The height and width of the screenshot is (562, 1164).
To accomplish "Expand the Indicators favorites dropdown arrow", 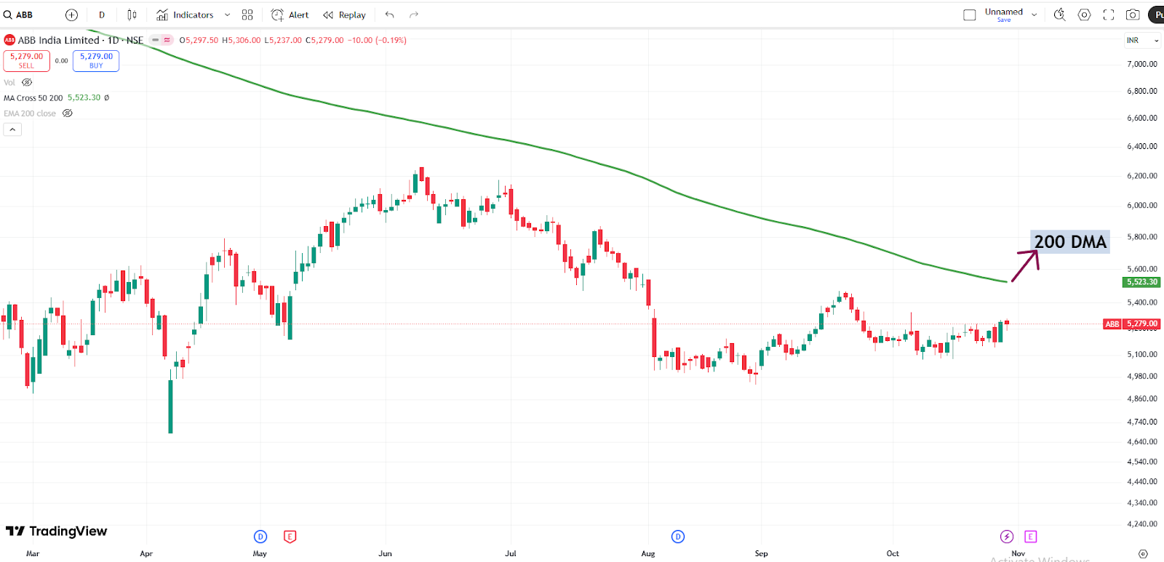I will (x=227, y=15).
